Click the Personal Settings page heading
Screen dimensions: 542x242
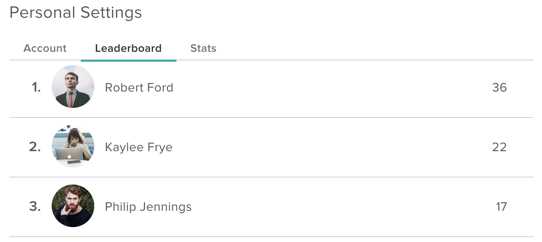tap(75, 13)
